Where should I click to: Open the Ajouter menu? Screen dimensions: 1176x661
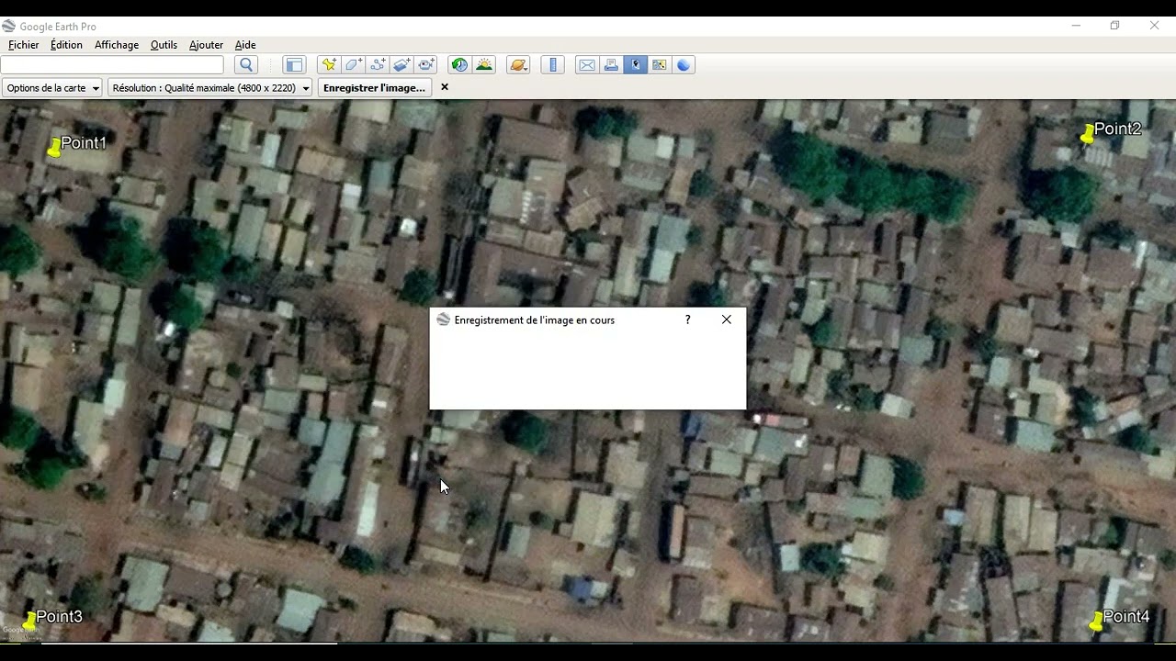pyautogui.click(x=206, y=45)
